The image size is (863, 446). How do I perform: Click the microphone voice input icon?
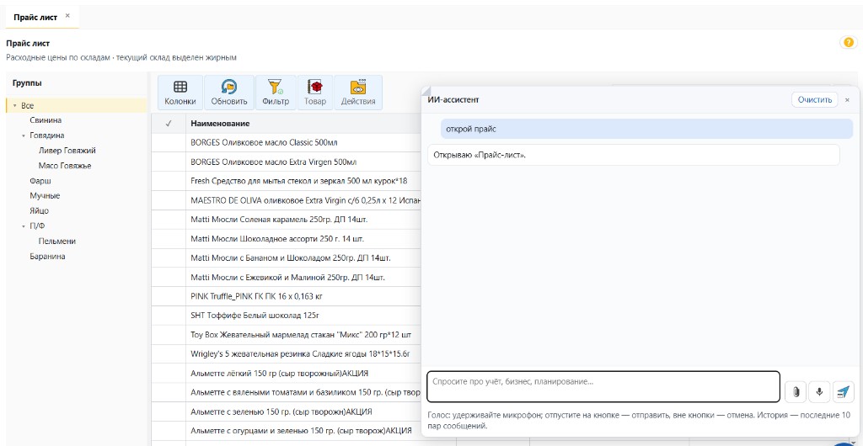819,391
